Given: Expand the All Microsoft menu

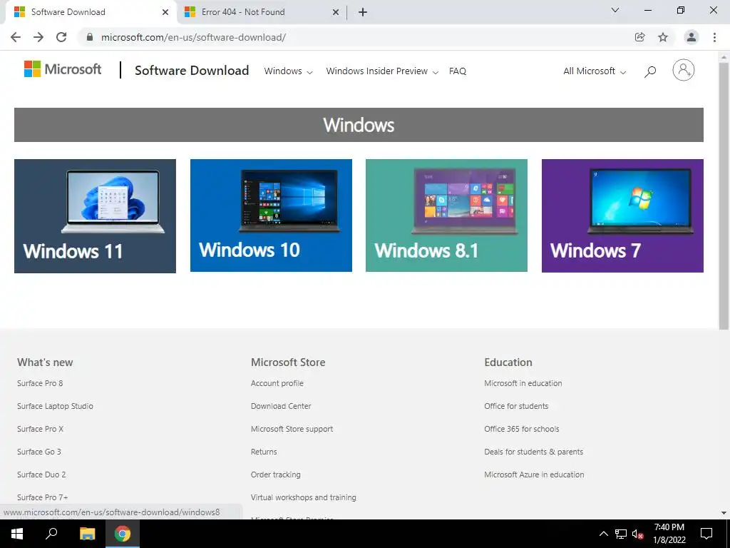Looking at the screenshot, I should (595, 71).
